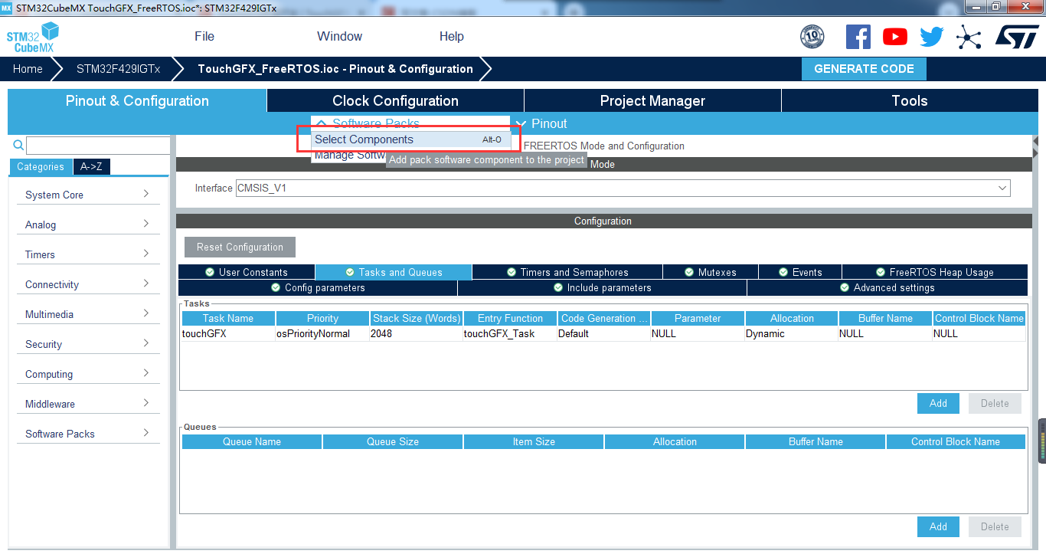Click Delete button under Tasks table
The width and height of the screenshot is (1046, 554).
click(x=995, y=403)
